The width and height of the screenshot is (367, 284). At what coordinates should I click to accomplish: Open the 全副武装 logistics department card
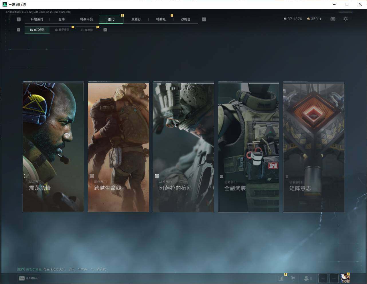pyautogui.click(x=248, y=147)
